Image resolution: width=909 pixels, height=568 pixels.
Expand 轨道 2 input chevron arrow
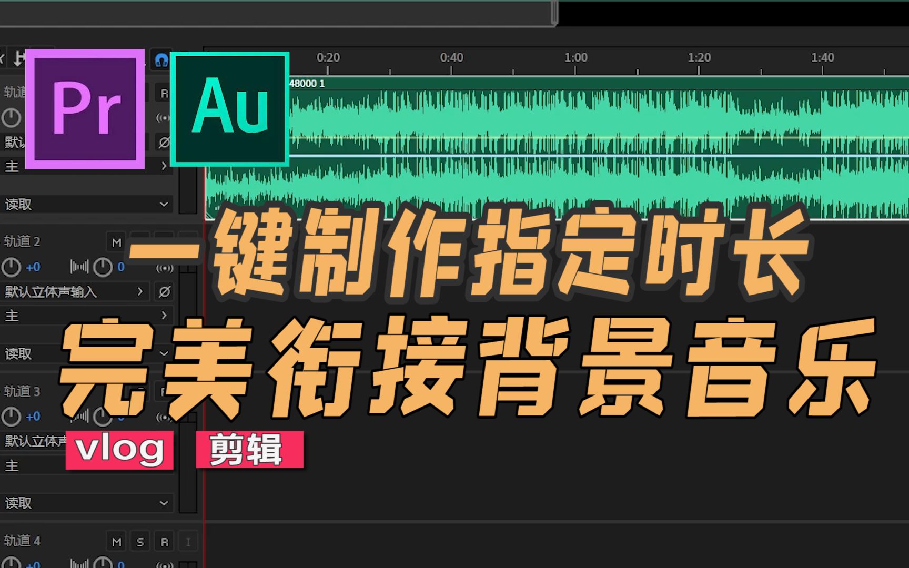[x=140, y=291]
